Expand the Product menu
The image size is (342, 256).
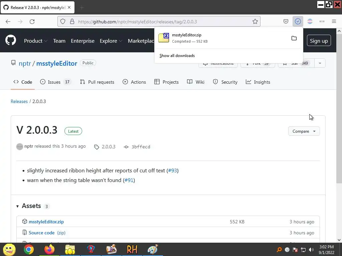point(36,41)
